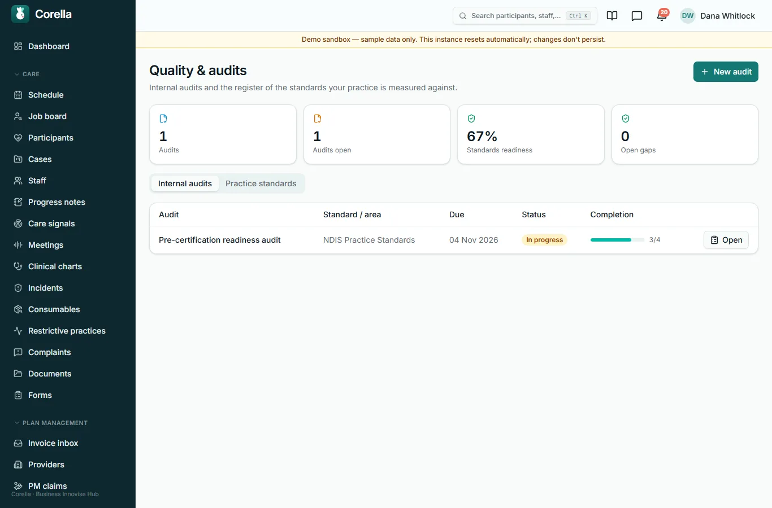Open Restrictive practices pulse icon

18,331
